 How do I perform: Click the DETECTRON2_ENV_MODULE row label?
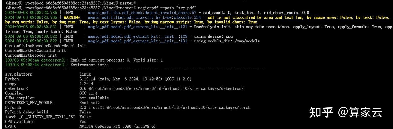tap(29, 103)
